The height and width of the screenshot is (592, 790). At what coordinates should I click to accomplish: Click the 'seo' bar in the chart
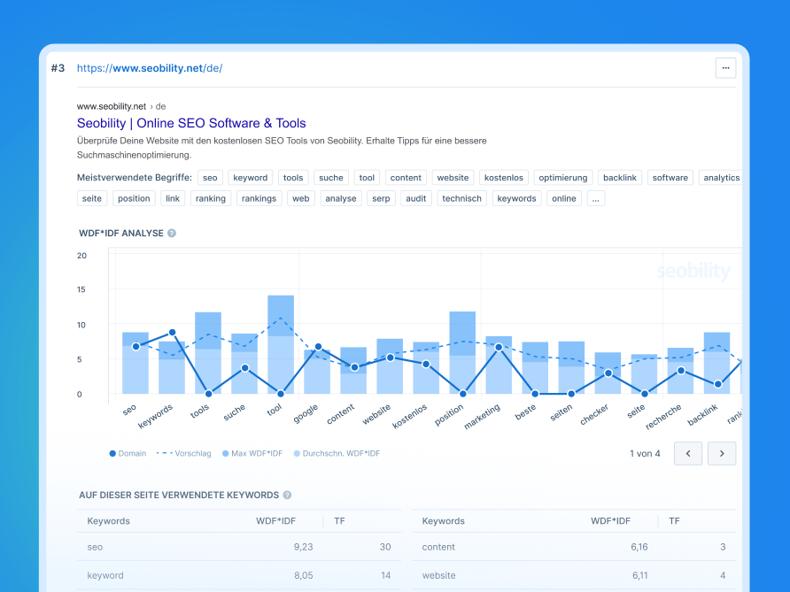point(136,363)
